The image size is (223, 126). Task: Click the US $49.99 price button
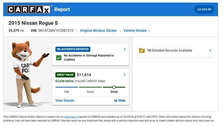tap(204, 9)
